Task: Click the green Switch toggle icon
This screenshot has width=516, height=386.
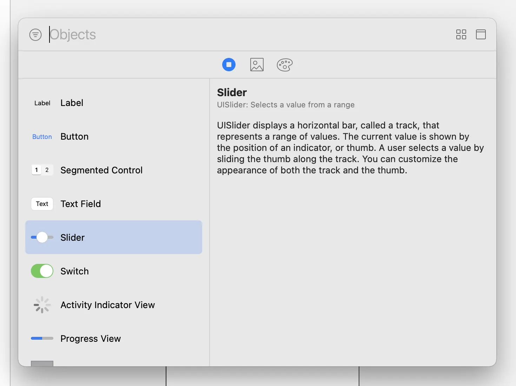Action: tap(42, 271)
